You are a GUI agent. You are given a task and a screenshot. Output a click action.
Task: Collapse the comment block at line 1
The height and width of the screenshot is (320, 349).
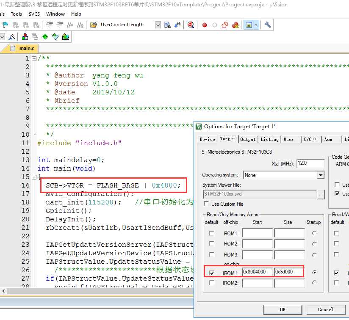point(34,58)
